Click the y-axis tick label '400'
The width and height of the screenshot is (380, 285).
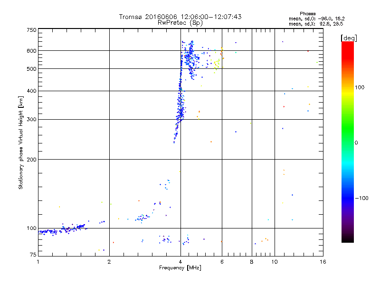point(31,91)
